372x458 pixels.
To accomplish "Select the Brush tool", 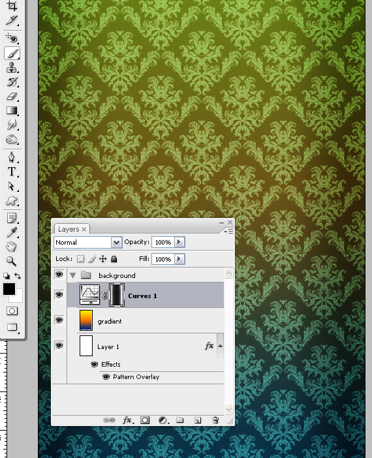I will (x=12, y=53).
